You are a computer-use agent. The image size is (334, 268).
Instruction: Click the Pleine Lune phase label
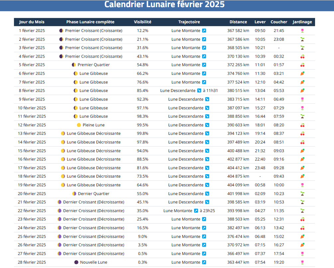[94, 125]
